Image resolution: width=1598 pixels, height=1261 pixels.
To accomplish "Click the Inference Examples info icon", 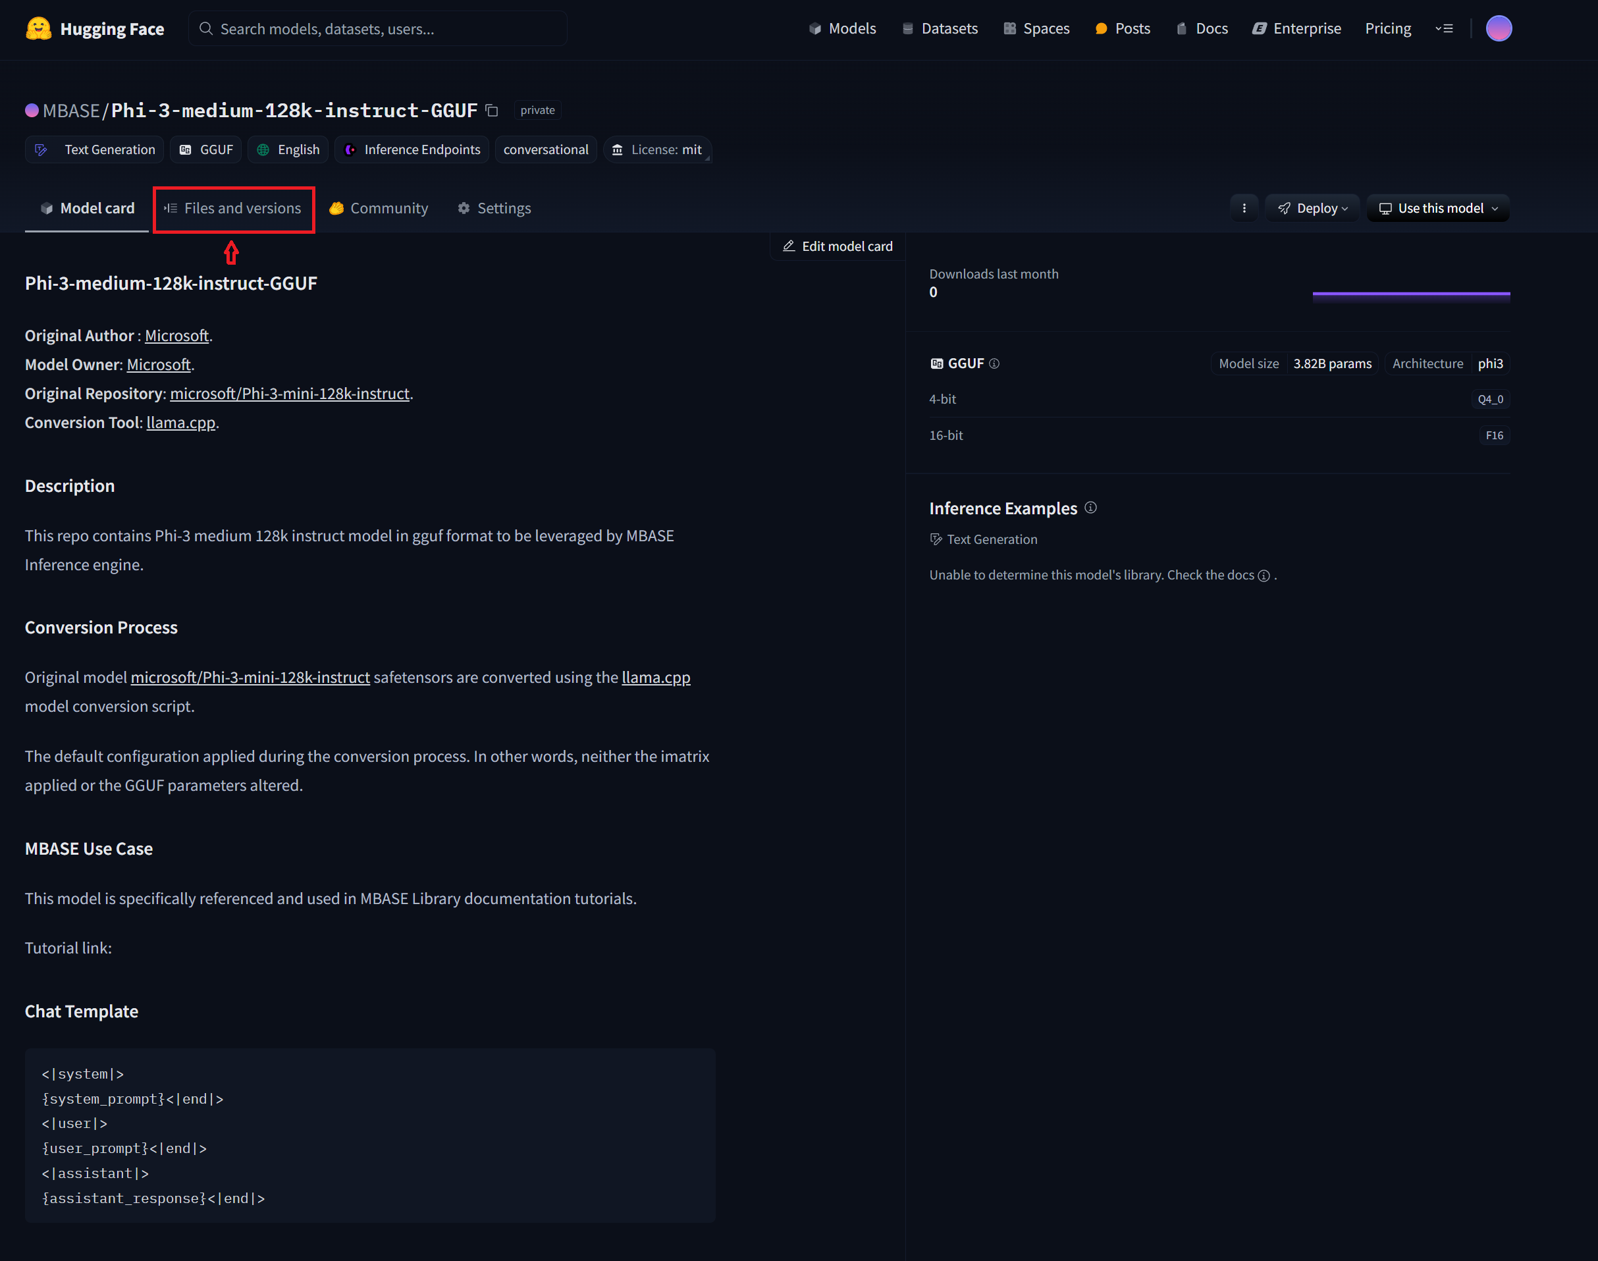I will point(1090,508).
